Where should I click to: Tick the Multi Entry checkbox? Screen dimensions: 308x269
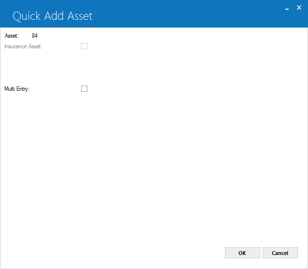point(84,88)
